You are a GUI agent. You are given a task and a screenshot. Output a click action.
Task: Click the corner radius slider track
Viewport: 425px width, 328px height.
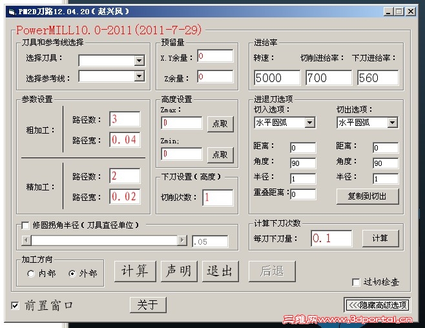pos(104,240)
